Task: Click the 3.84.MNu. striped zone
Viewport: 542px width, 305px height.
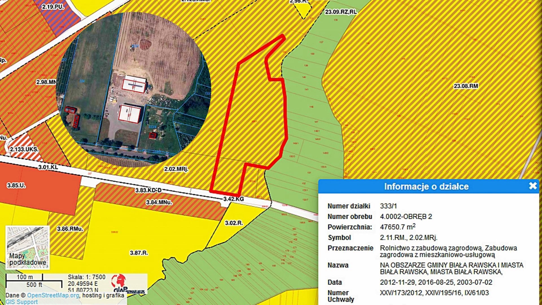Action: coord(159,202)
